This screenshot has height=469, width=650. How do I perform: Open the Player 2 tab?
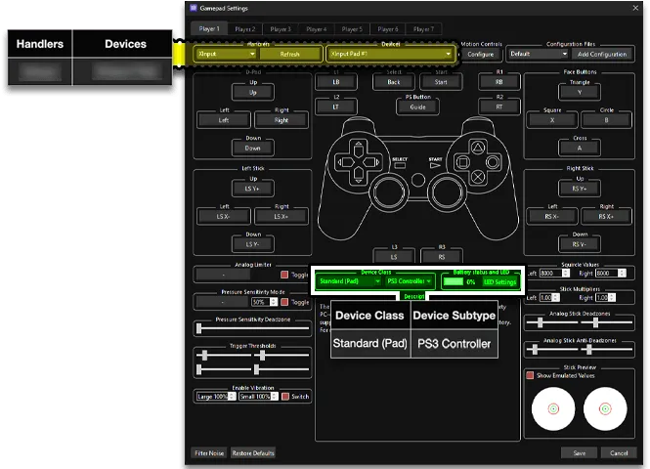tap(245, 29)
